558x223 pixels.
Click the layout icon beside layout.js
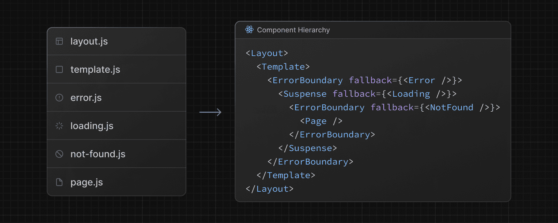[59, 41]
